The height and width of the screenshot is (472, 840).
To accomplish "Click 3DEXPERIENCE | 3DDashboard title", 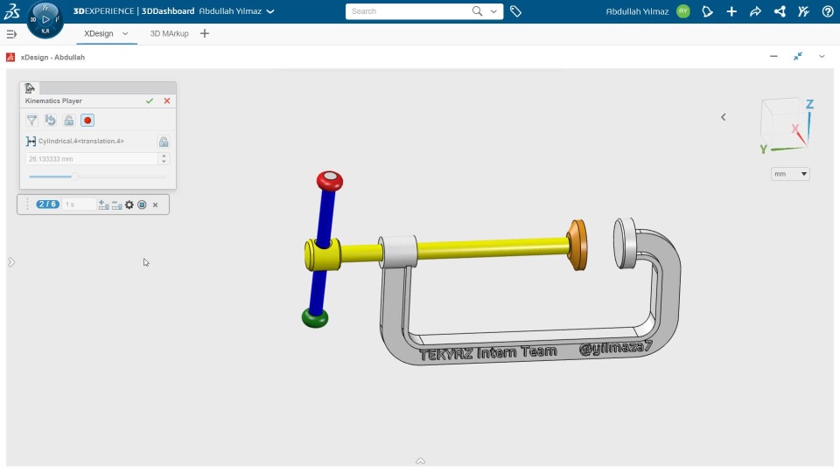I will coord(134,11).
